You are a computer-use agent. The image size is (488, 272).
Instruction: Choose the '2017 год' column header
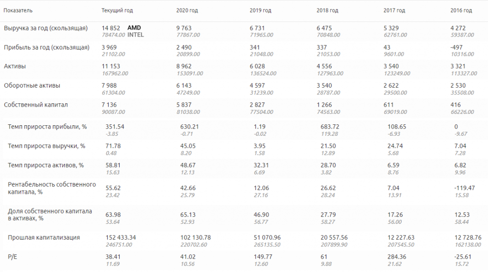394,10
